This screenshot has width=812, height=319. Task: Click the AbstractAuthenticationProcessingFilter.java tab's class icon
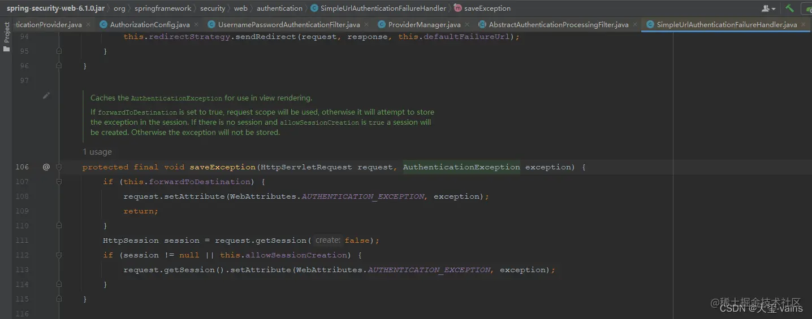(482, 24)
